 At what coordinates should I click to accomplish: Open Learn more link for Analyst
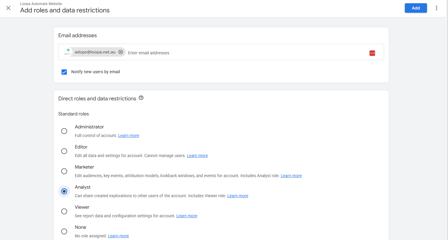pos(238,196)
